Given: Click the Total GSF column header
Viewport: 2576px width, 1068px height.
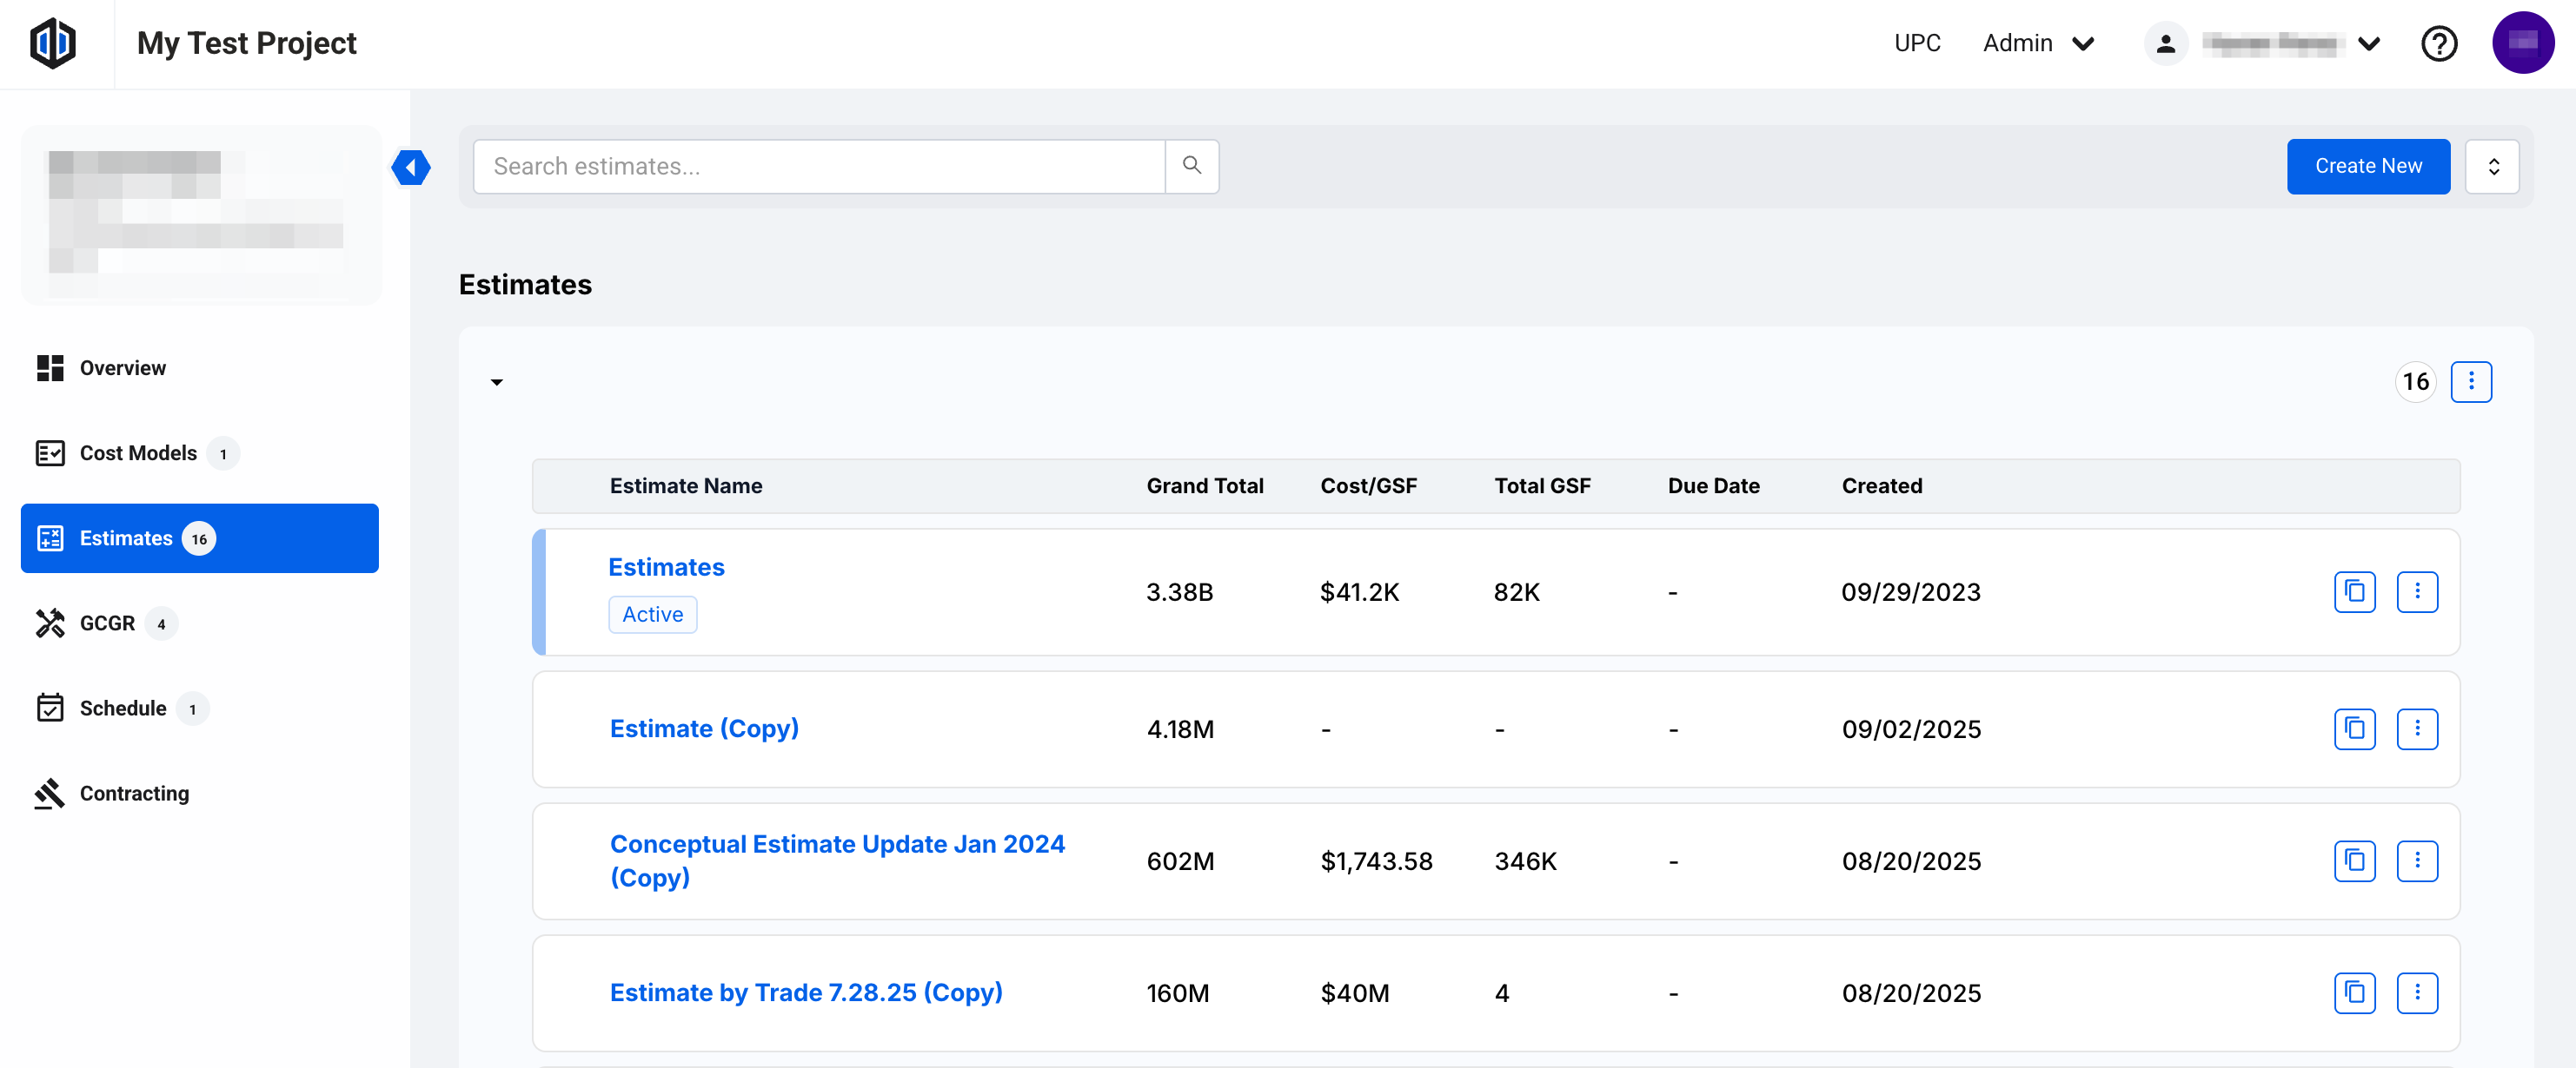Looking at the screenshot, I should pyautogui.click(x=1542, y=486).
